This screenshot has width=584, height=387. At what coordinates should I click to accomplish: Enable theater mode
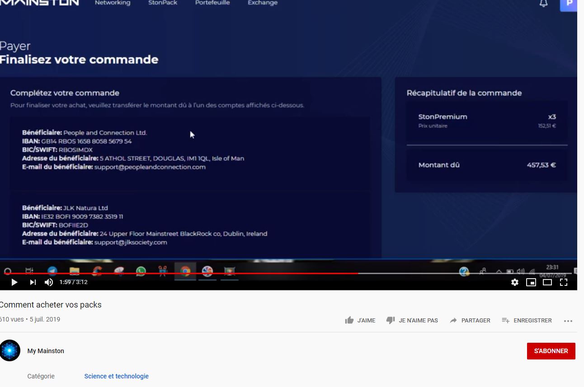point(547,282)
